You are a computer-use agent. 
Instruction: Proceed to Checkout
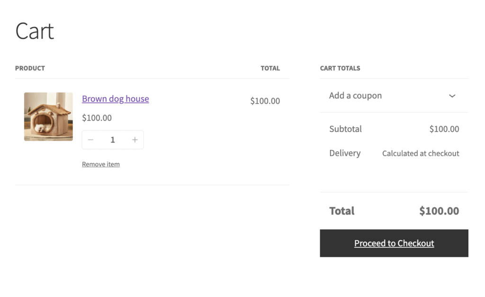pyautogui.click(x=394, y=243)
